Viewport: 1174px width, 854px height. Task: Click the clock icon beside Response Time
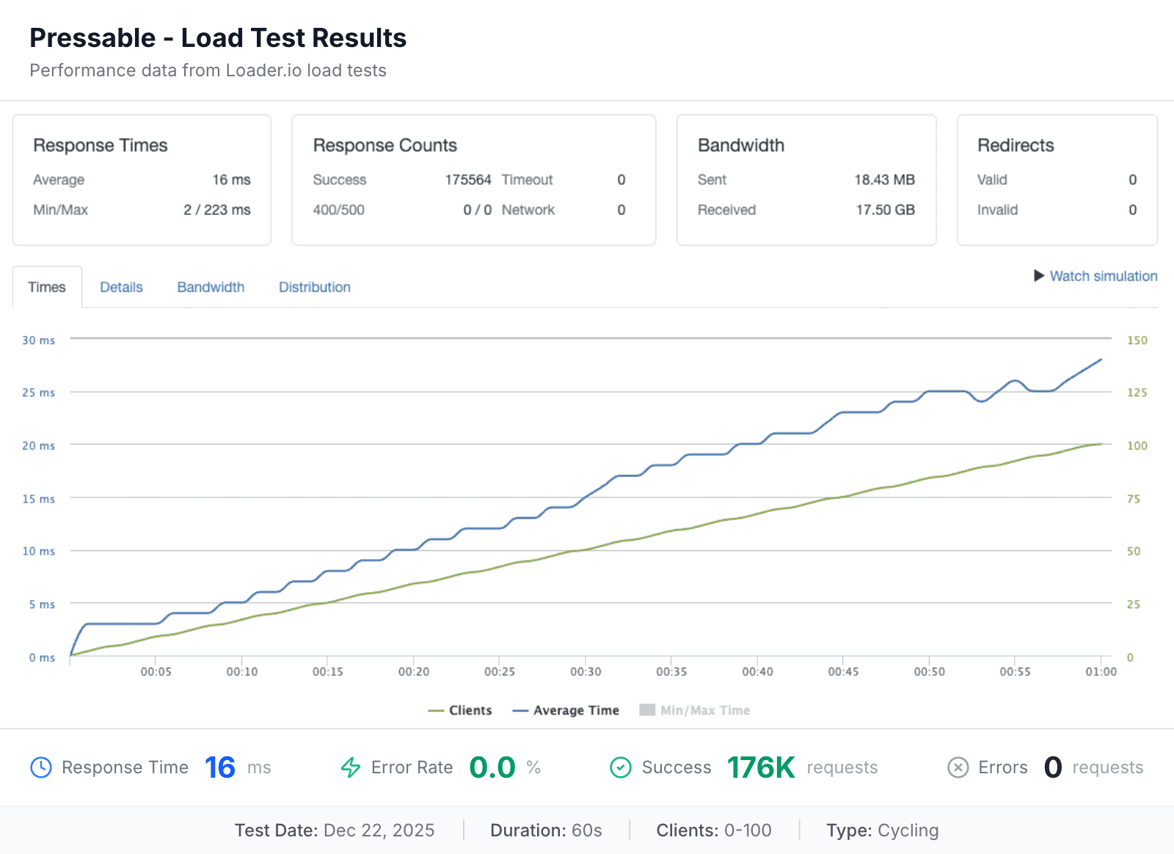point(41,767)
